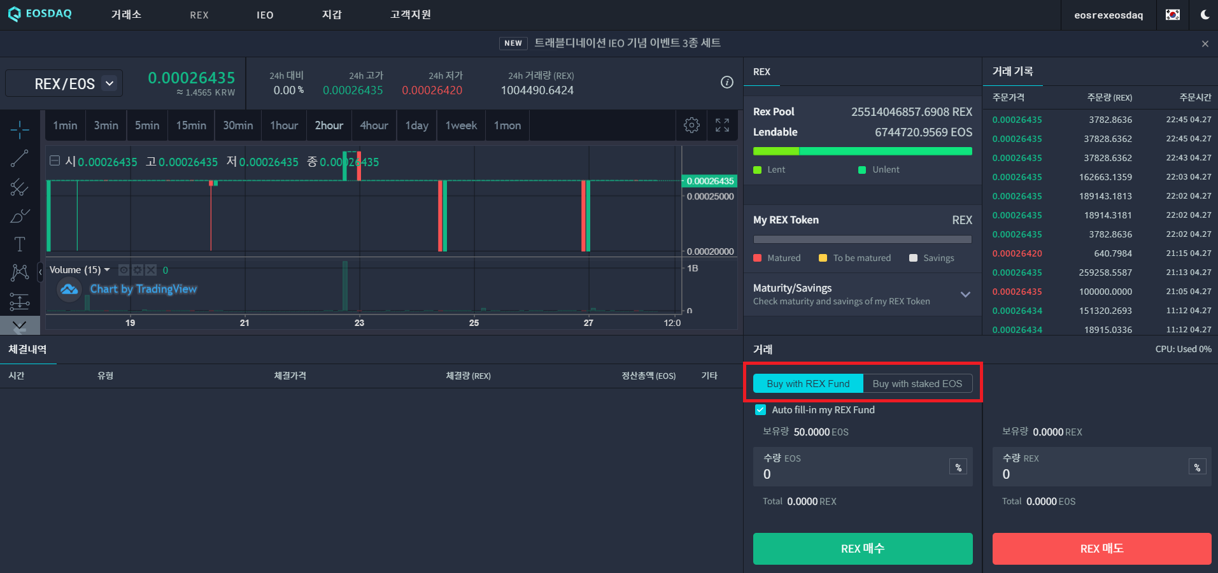1218x573 pixels.
Task: Switch language via Korean flag icon
Action: click(x=1173, y=15)
